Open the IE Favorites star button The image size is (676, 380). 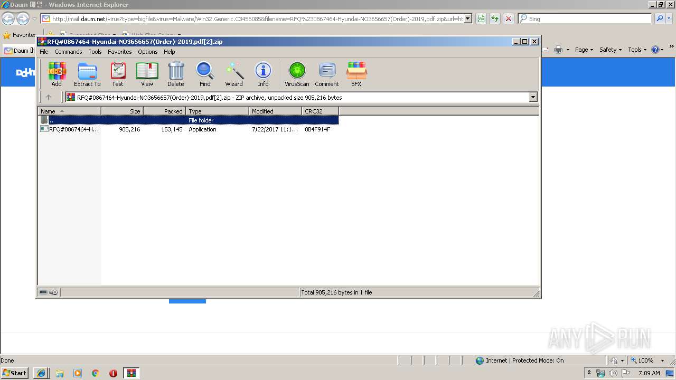20,35
